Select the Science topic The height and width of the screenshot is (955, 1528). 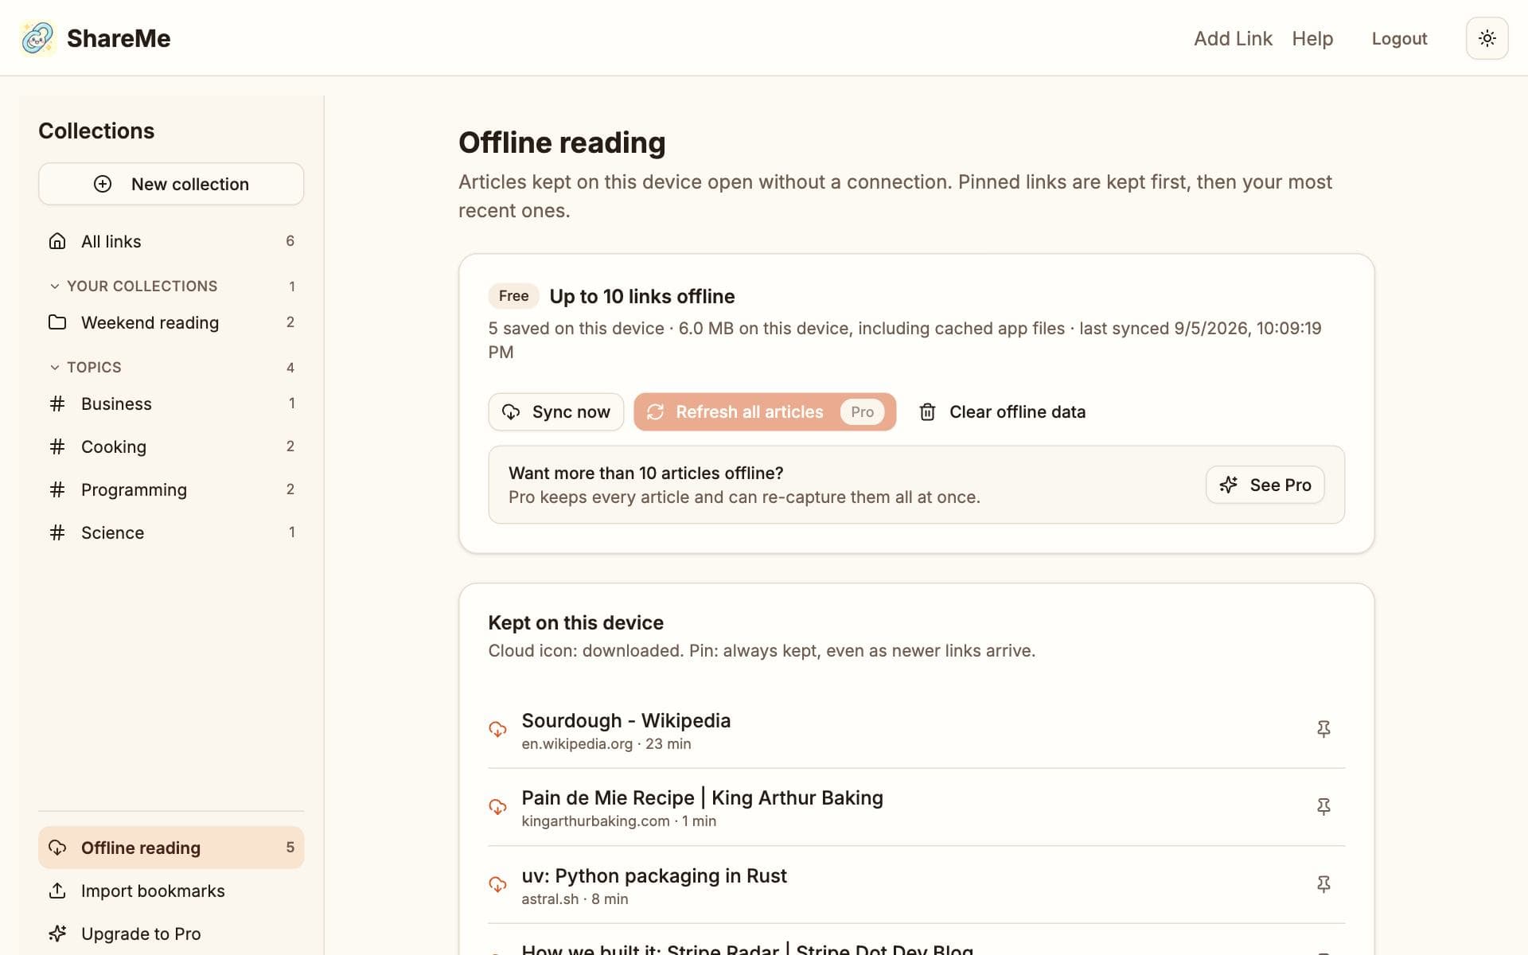pos(171,532)
